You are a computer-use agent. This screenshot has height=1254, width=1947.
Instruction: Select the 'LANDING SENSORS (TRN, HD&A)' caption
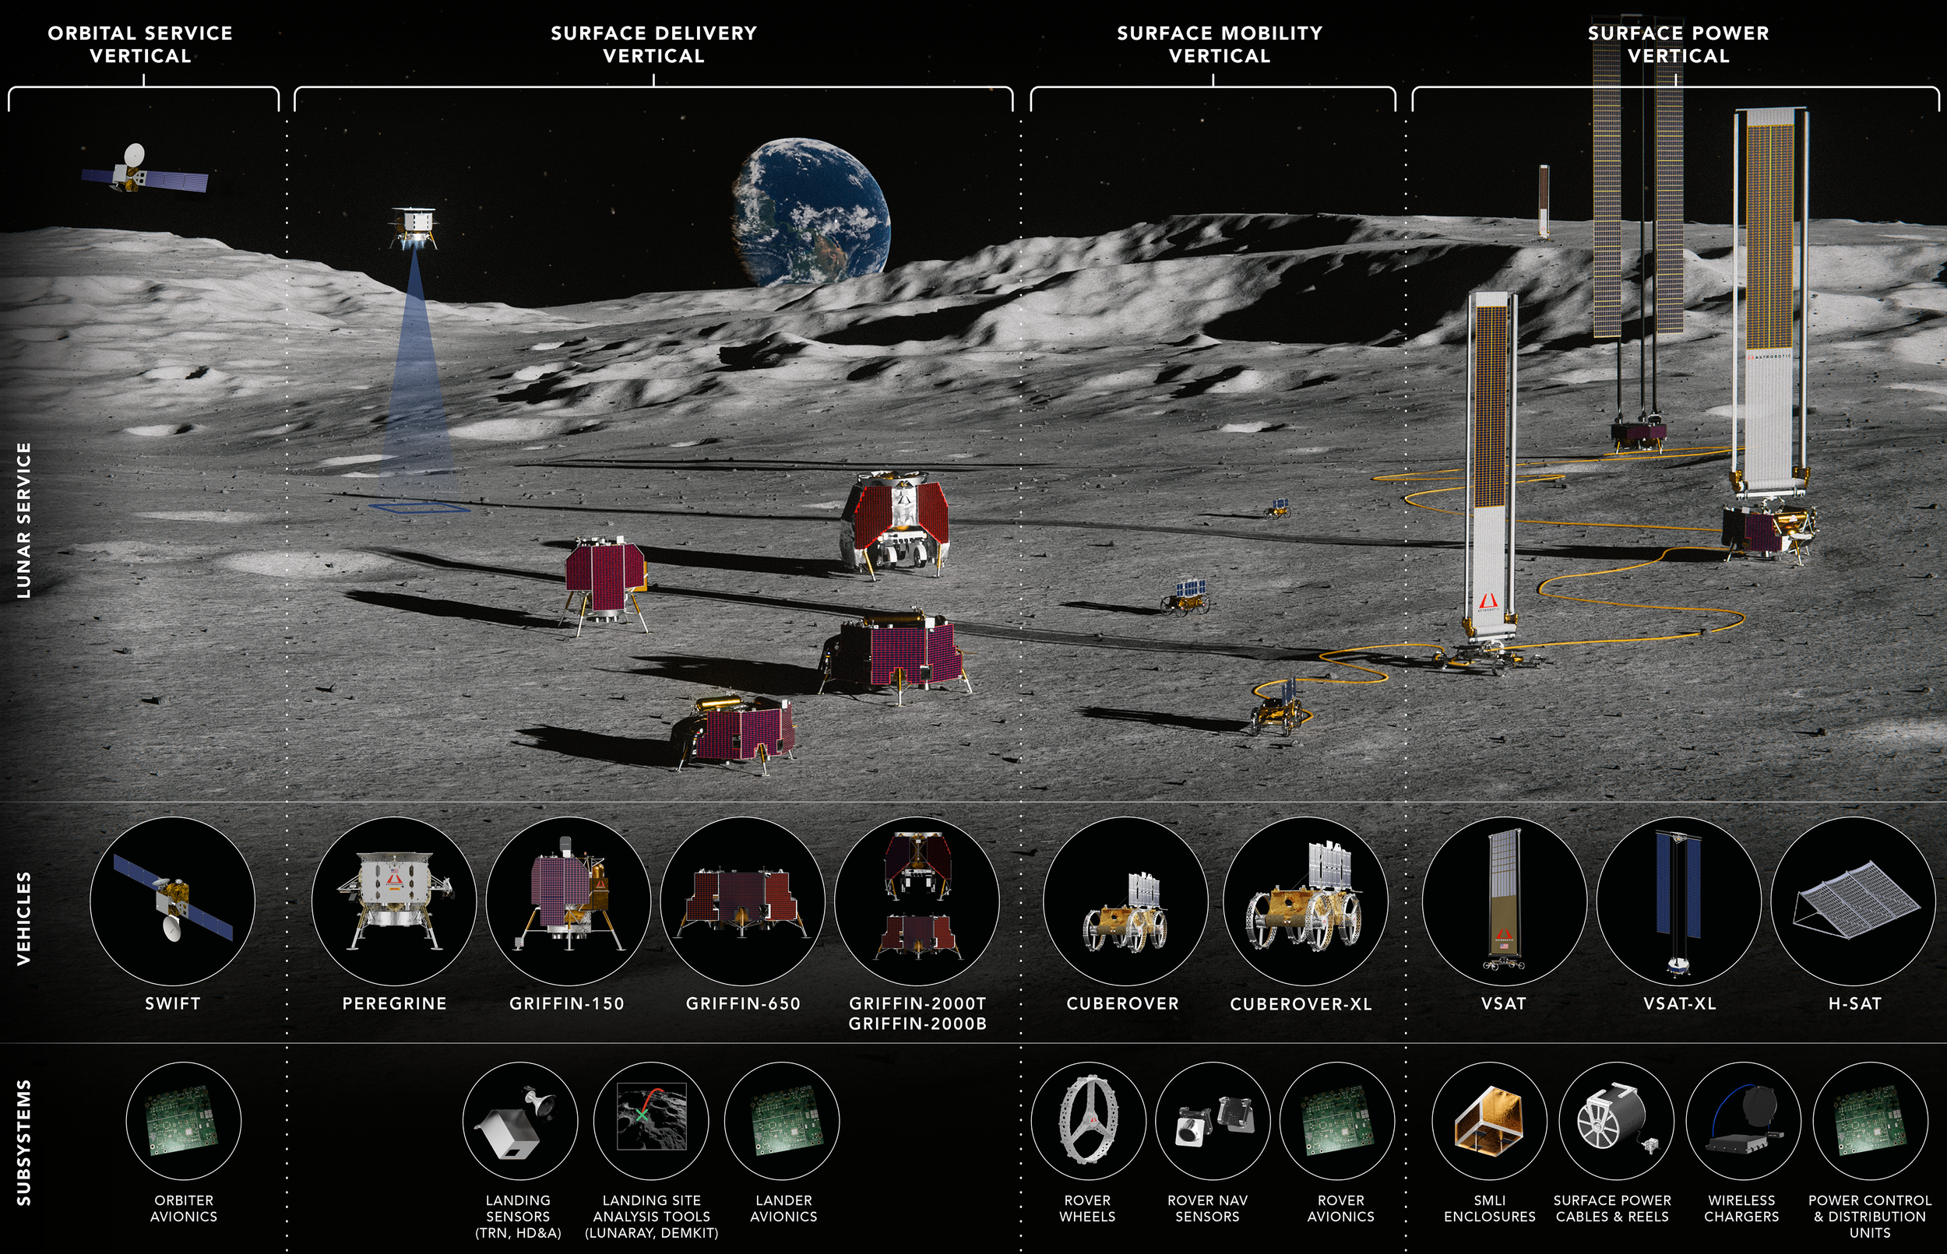pos(518,1217)
